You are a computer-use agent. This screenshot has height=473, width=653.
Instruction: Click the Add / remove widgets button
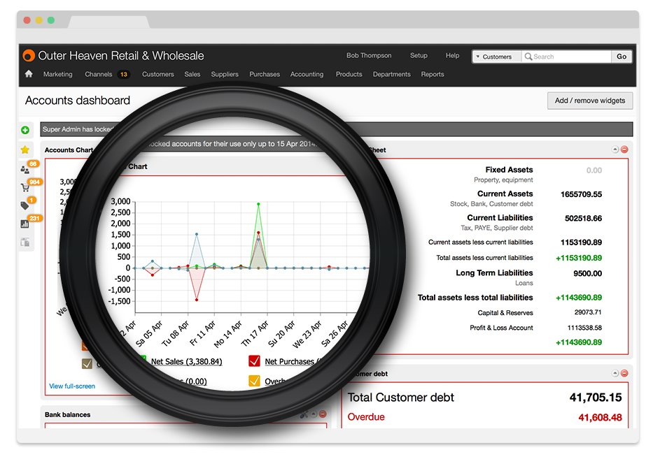(x=589, y=101)
